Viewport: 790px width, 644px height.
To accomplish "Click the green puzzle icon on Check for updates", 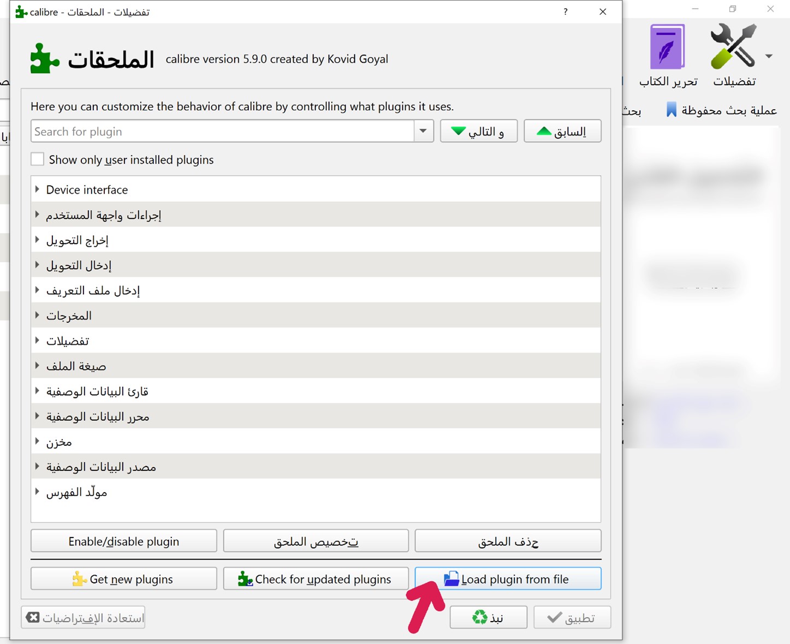I will tap(245, 579).
